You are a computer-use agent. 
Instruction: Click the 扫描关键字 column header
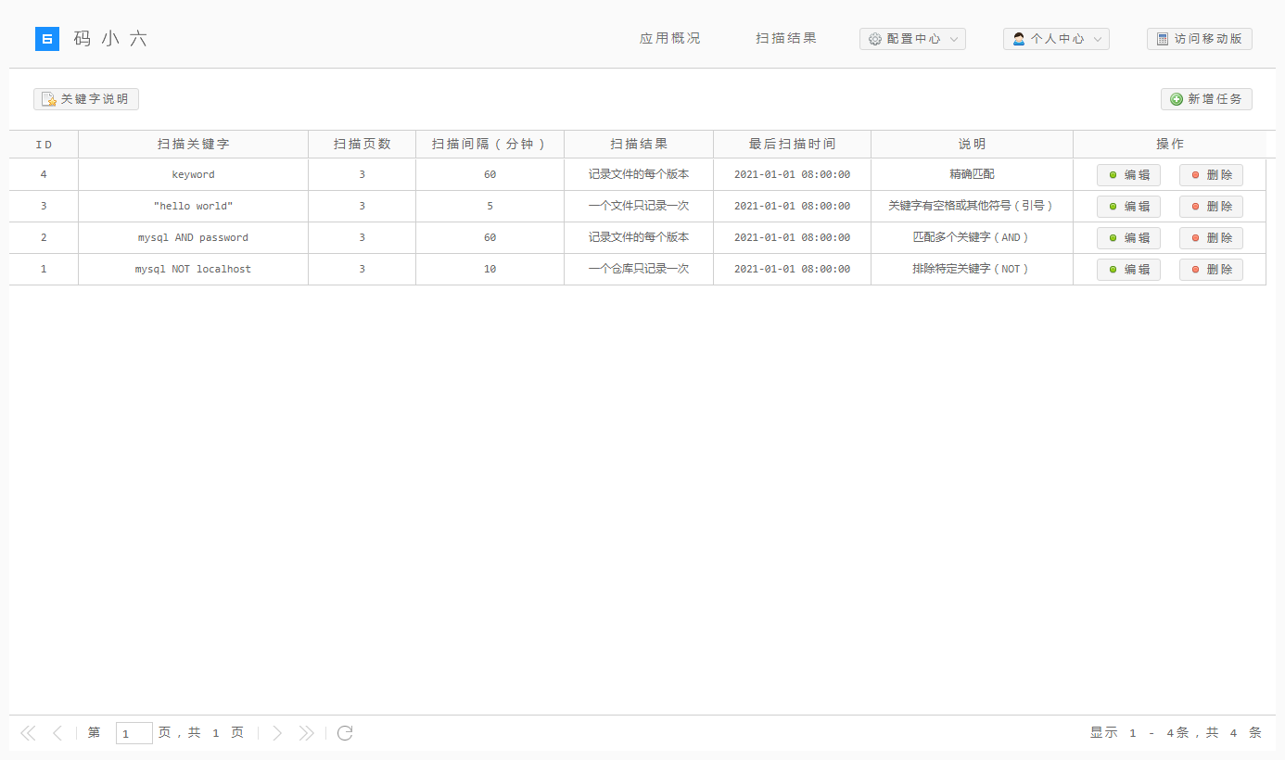(194, 145)
